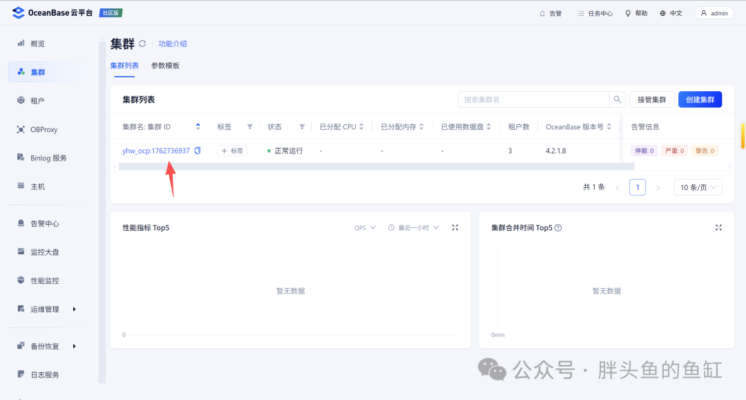This screenshot has width=746, height=400.
Task: Filter the 标签 column
Action: pos(249,127)
